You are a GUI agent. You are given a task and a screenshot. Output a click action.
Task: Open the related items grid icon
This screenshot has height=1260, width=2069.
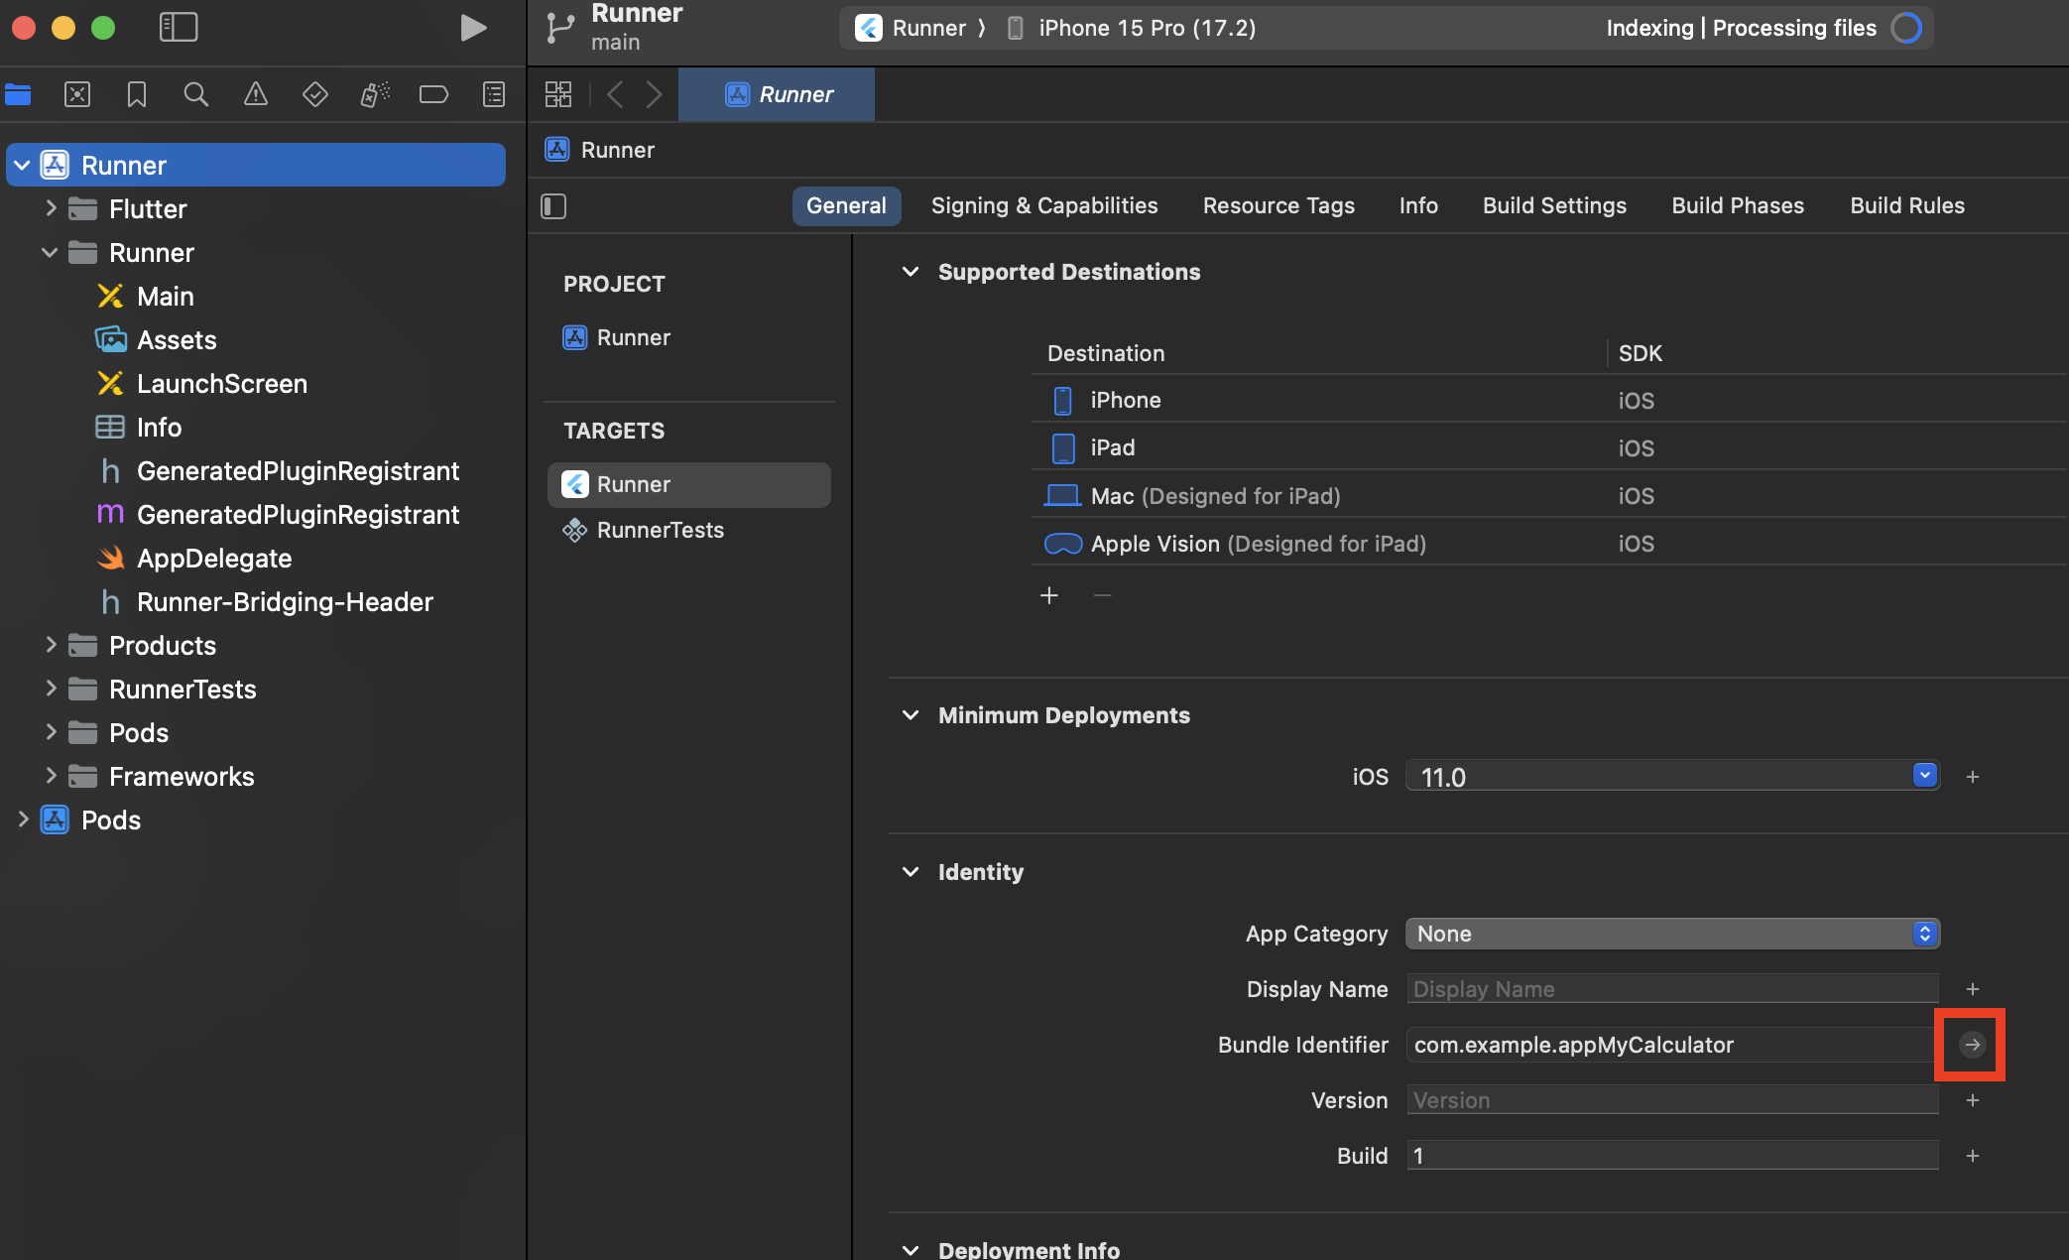(x=558, y=94)
